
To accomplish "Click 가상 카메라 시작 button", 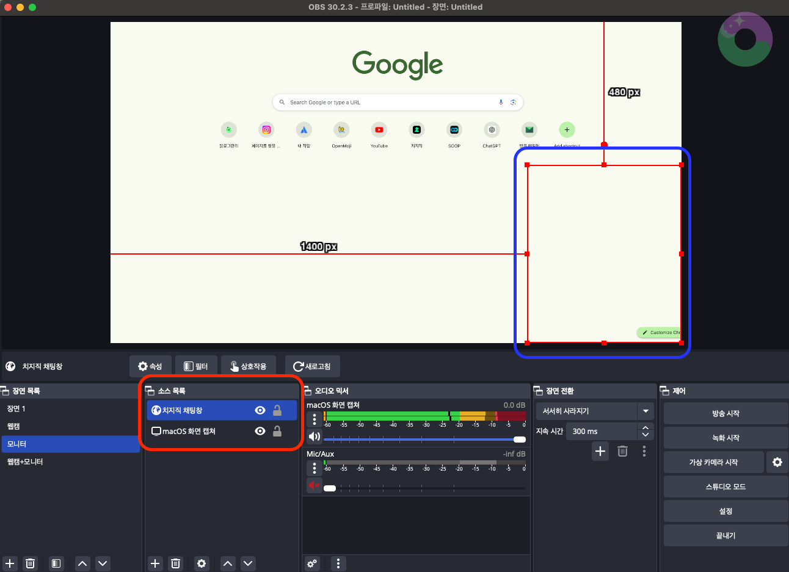I will (713, 462).
